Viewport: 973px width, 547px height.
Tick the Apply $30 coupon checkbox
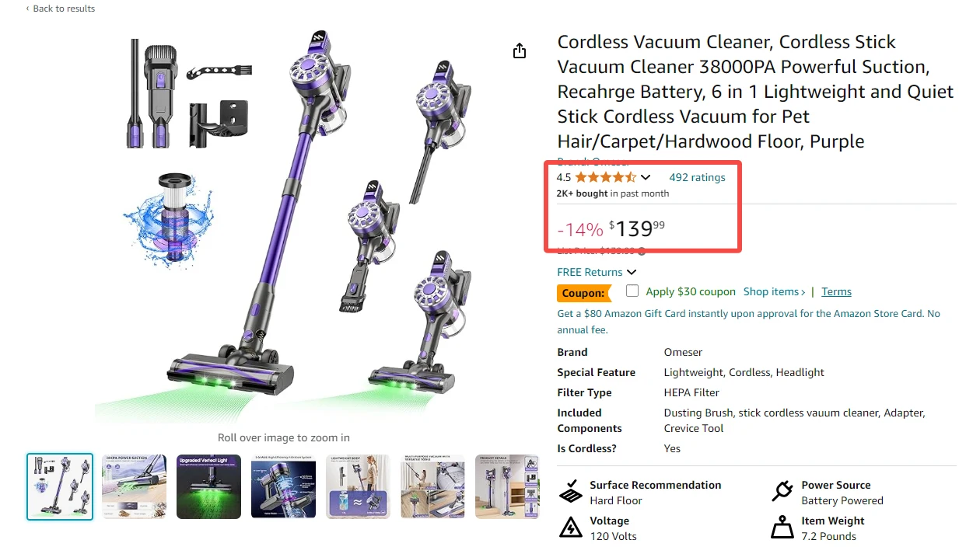tap(632, 291)
